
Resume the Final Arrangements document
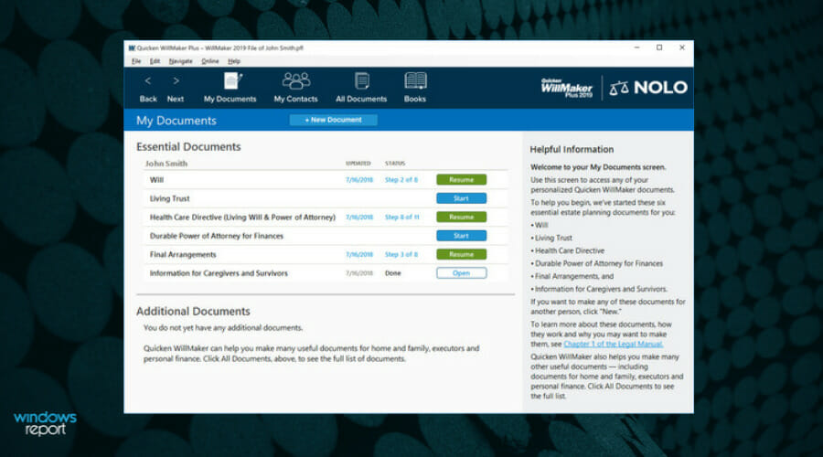click(462, 254)
